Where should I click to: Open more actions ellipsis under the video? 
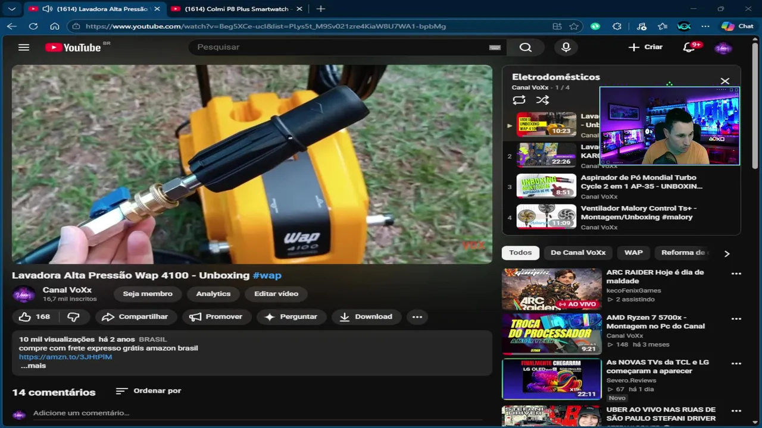[417, 317]
